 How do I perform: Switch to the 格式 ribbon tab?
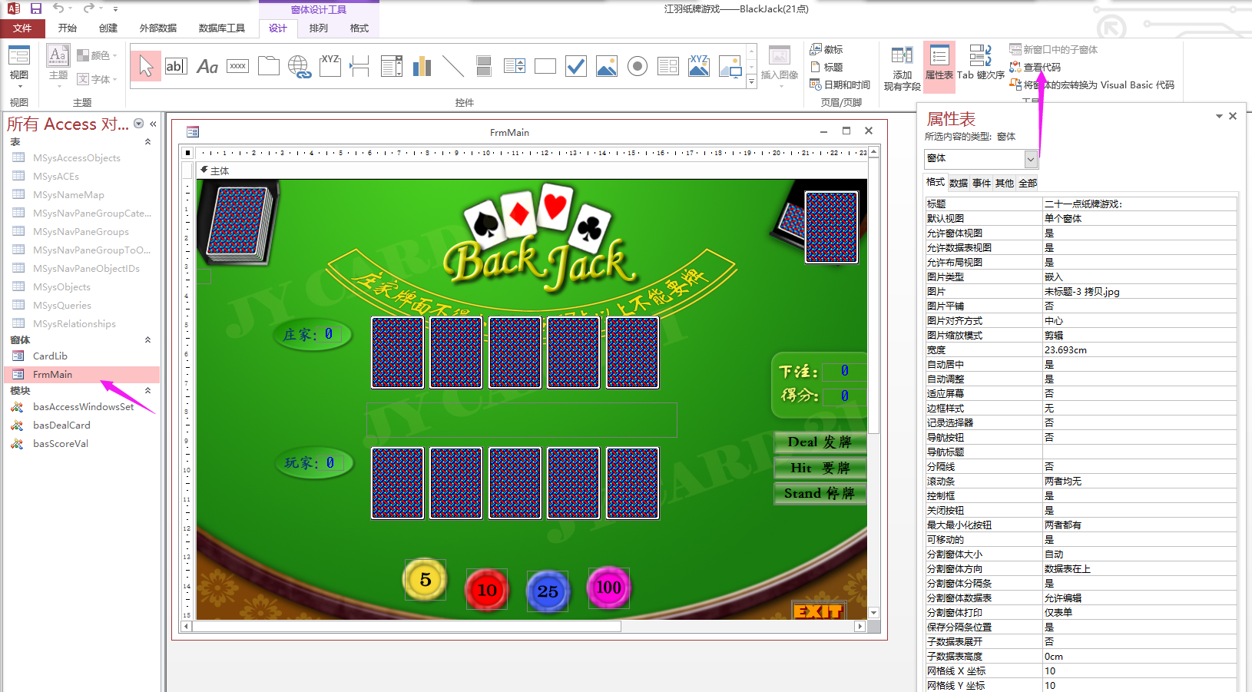coord(359,28)
